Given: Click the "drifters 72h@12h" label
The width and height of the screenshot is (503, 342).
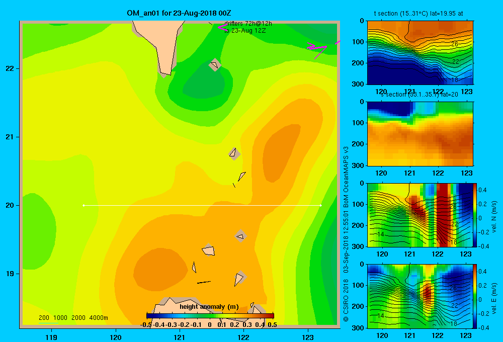Looking at the screenshot, I should pyautogui.click(x=248, y=24).
